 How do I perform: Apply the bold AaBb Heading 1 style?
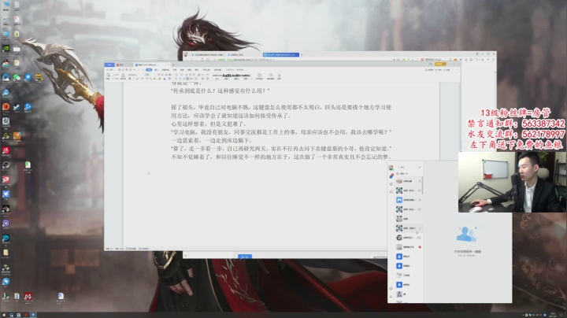[227, 76]
